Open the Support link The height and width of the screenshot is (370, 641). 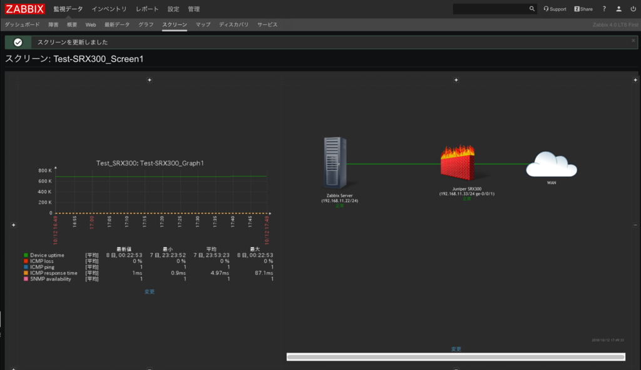click(x=555, y=9)
